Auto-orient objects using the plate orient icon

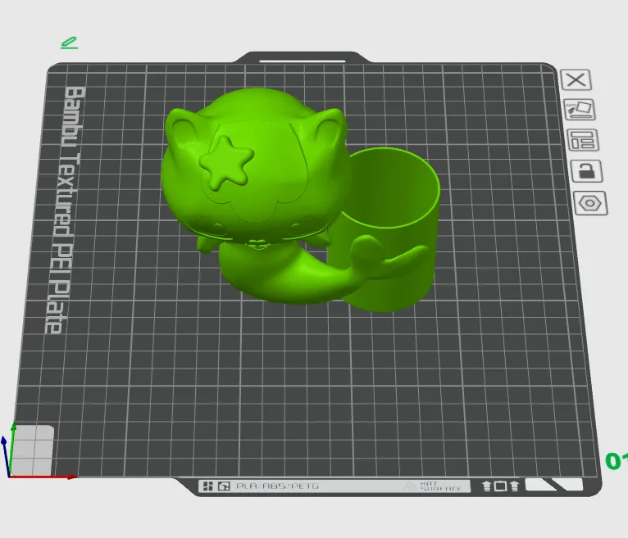(580, 110)
